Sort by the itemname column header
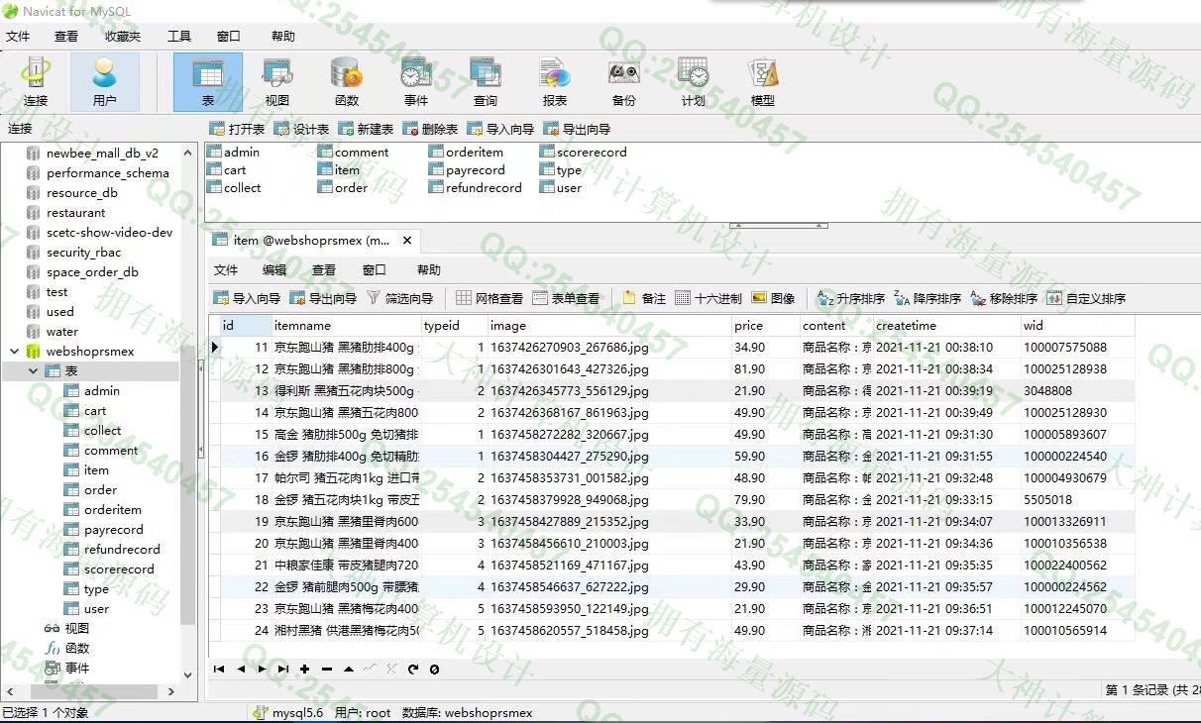This screenshot has height=723, width=1201. pos(346,325)
